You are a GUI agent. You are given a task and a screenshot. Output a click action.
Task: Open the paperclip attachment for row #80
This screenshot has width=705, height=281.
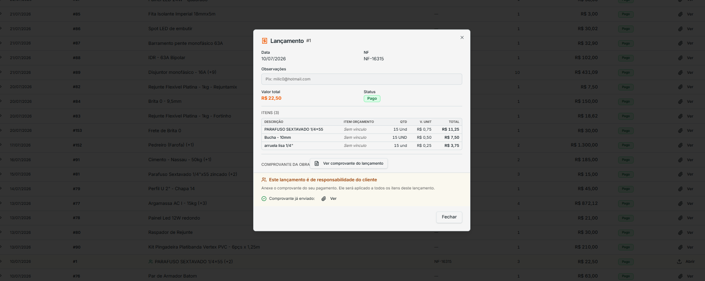[x=686, y=233]
